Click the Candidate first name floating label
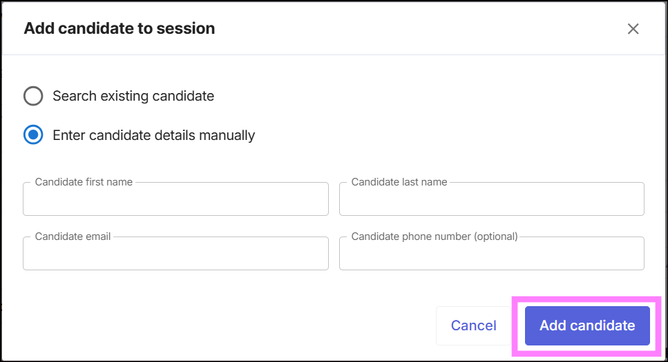The image size is (668, 362). tap(84, 182)
